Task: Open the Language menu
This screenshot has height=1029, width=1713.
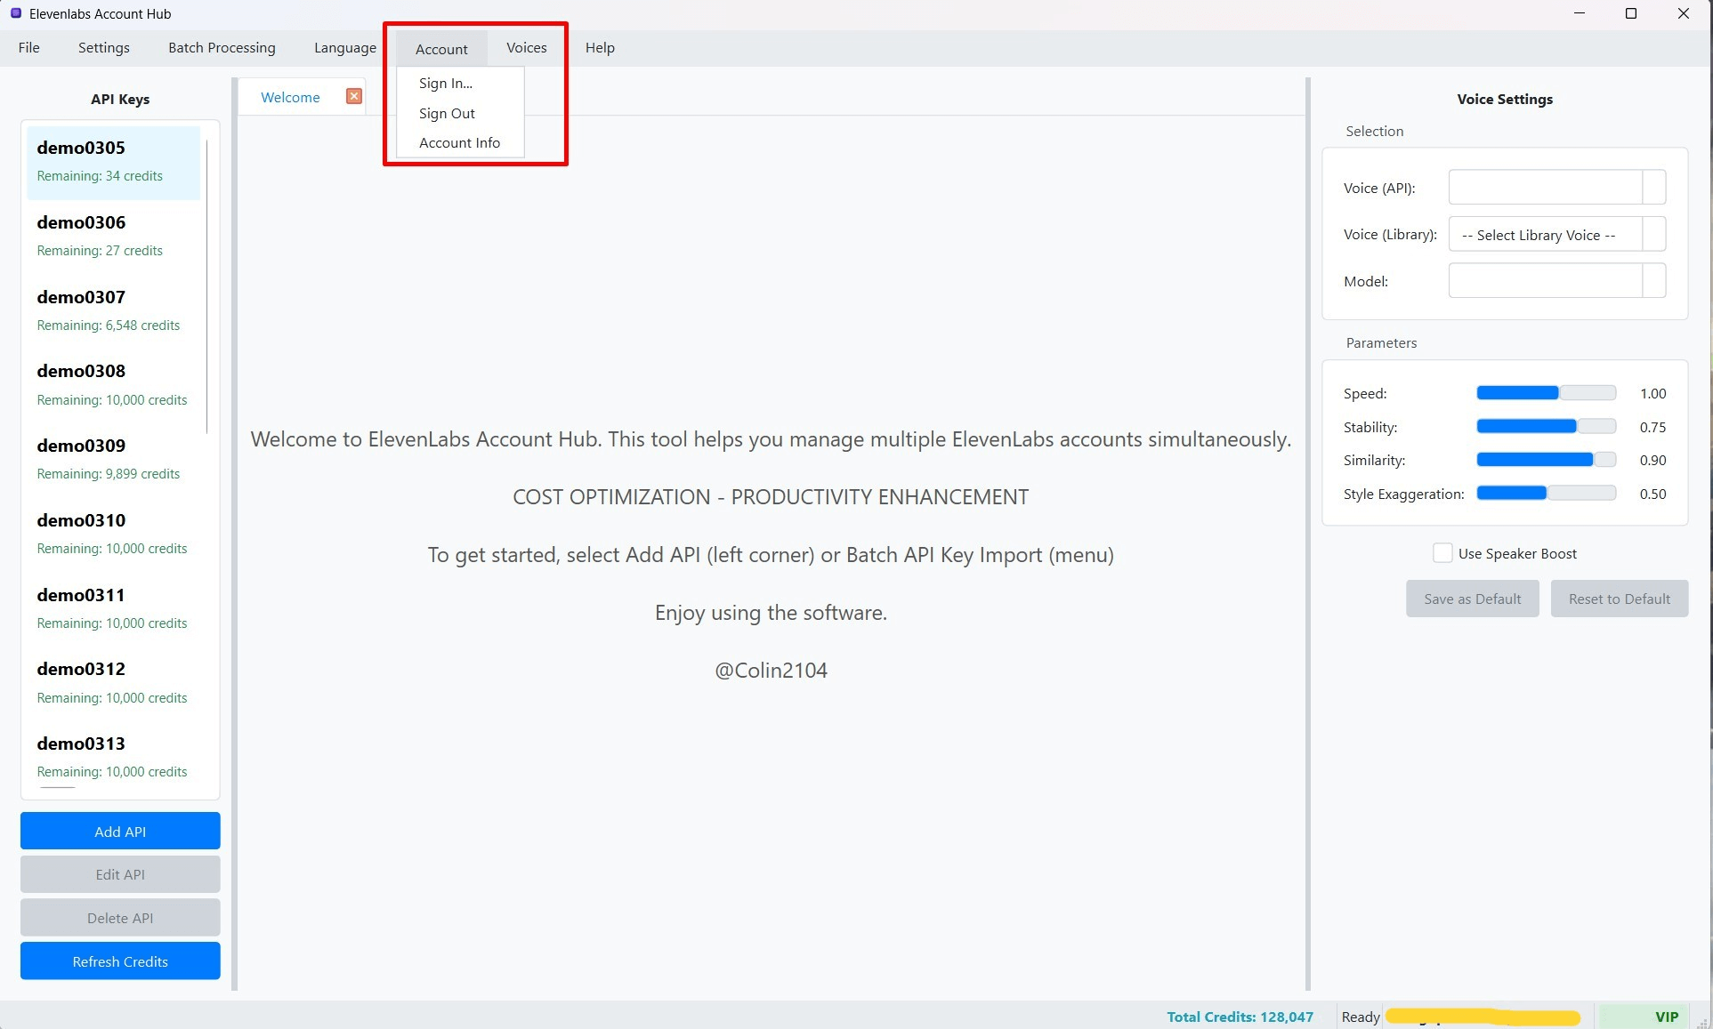Action: 345,48
